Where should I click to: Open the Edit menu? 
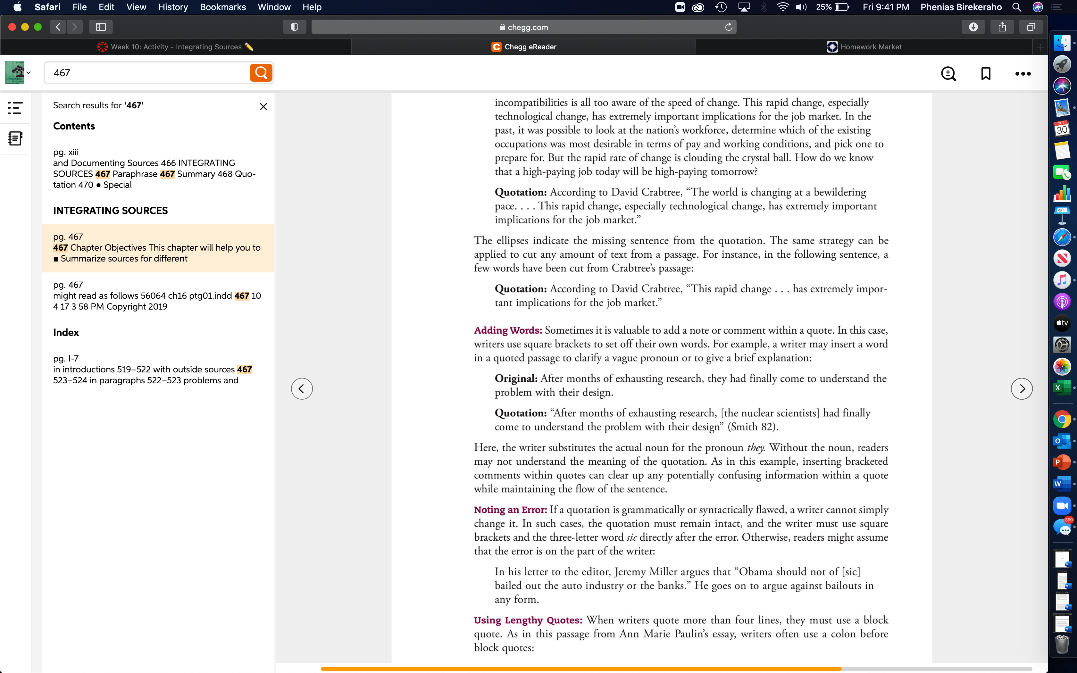(106, 7)
